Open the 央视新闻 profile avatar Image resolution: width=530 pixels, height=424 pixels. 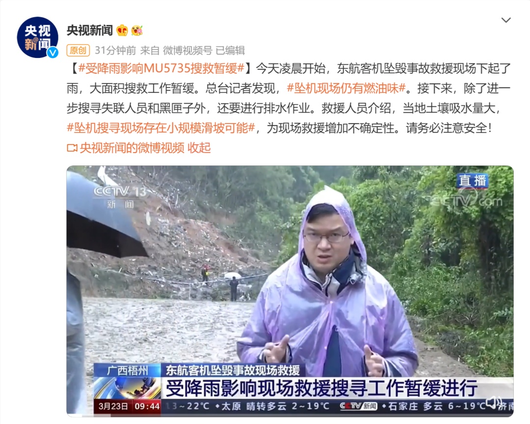click(37, 37)
